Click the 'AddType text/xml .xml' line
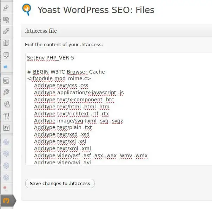The width and height of the screenshot is (212, 209). click(x=62, y=149)
